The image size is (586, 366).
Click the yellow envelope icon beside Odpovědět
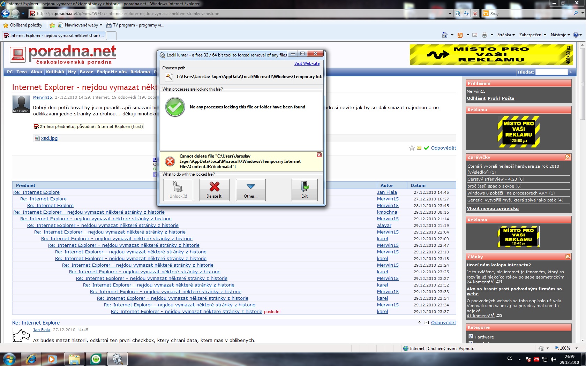coord(419,148)
